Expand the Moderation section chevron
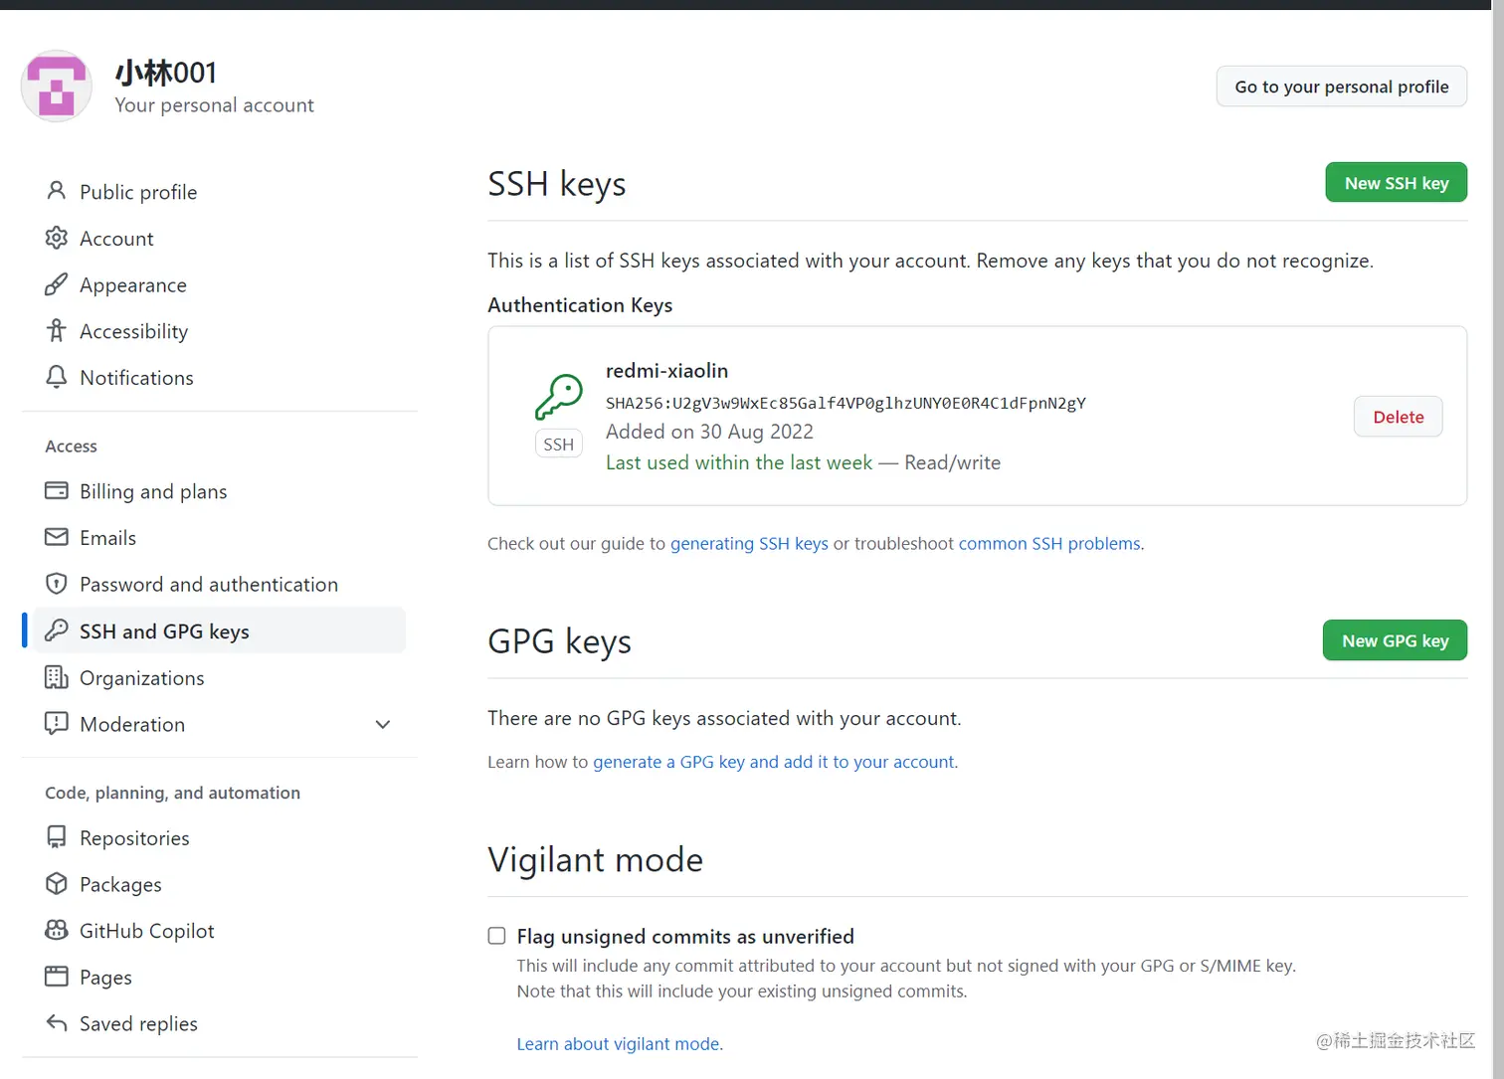Screen dimensions: 1504x1079 point(383,724)
